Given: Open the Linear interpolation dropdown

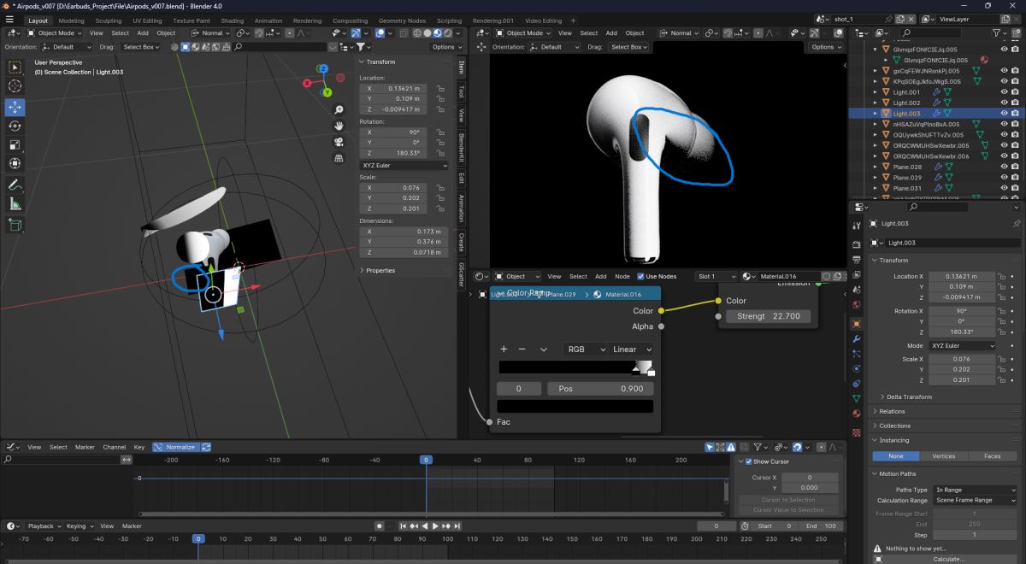Looking at the screenshot, I should click(632, 350).
